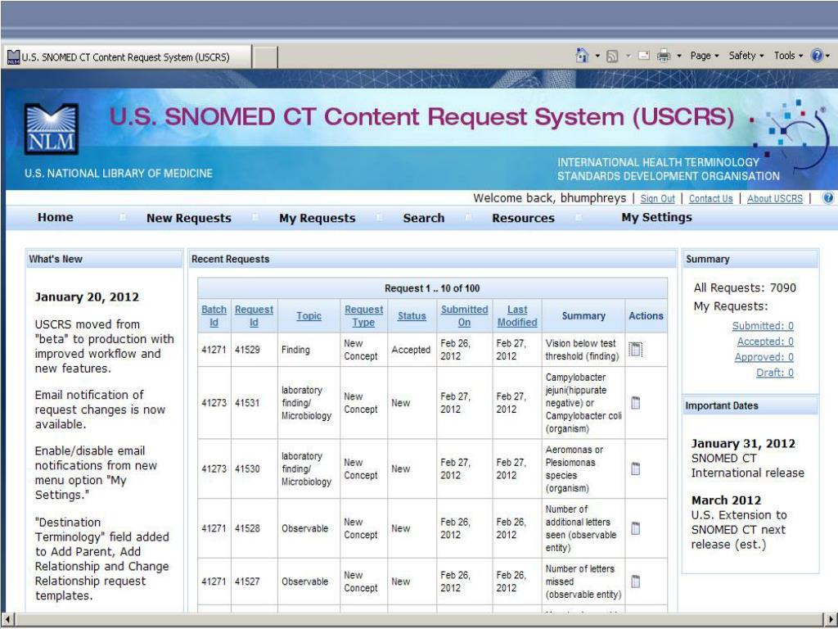Screen dimensions: 838x629
Task: Click the About USCRS link
Action: [x=774, y=198]
